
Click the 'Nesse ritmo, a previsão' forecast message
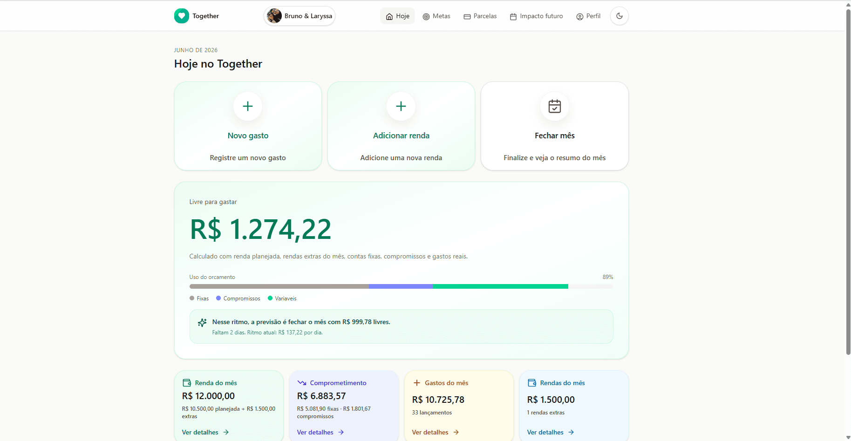point(301,322)
